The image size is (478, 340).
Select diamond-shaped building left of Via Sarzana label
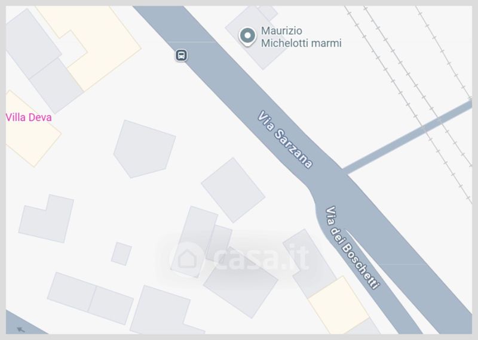(x=233, y=190)
